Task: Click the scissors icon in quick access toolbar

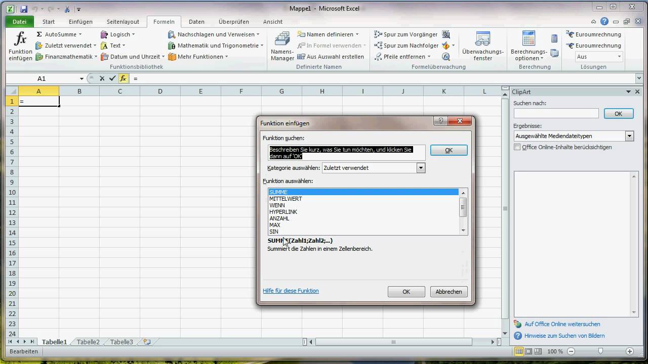Action: 67,9
